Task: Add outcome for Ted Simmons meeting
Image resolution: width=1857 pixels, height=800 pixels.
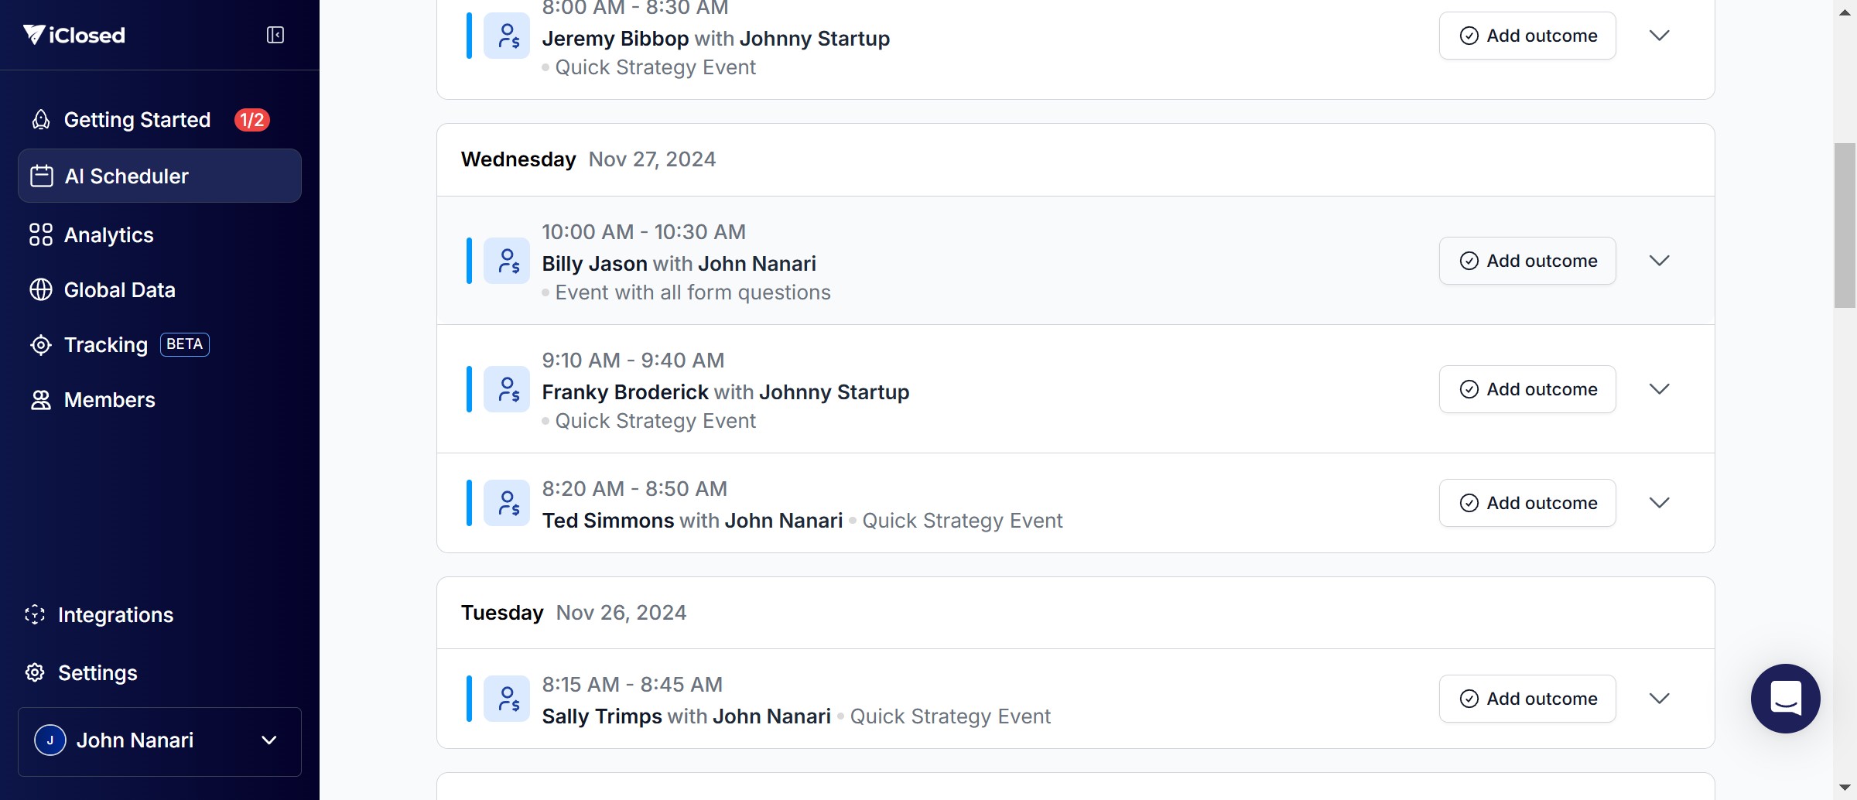Action: [1527, 503]
